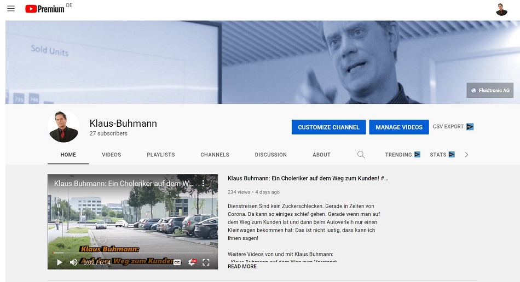The height and width of the screenshot is (282, 520).
Task: Open account avatar menu at top right
Action: click(501, 9)
